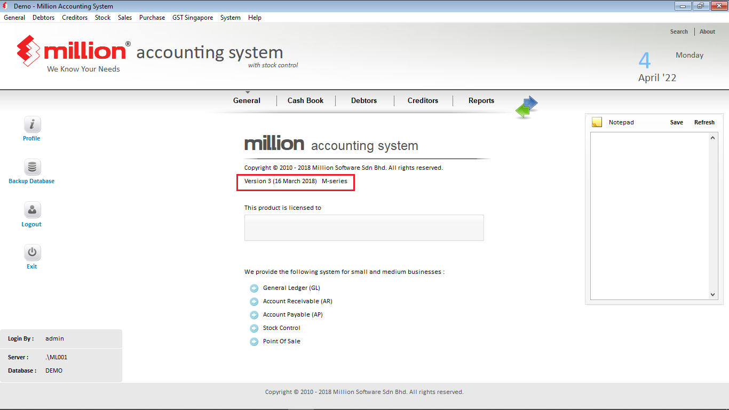Click the Profile label link
729x410 pixels.
[31, 138]
